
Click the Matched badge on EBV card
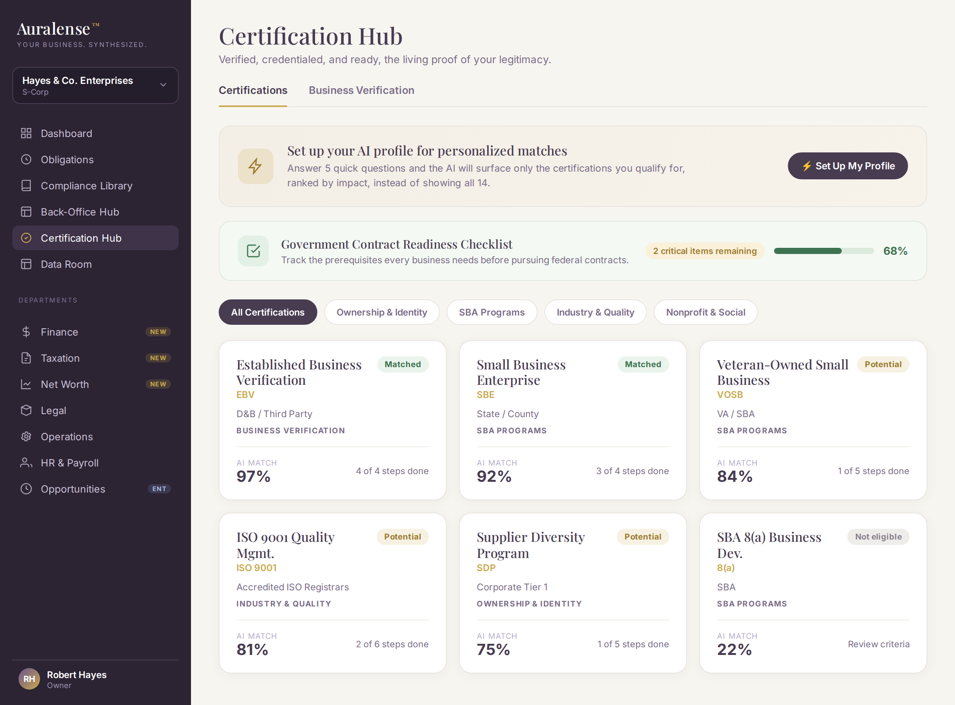click(x=402, y=364)
